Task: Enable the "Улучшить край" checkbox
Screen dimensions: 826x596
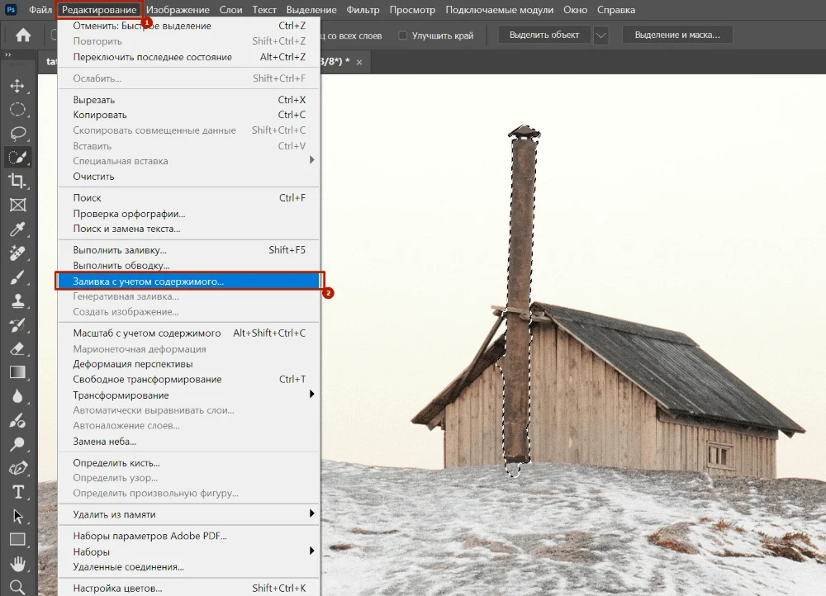Action: coord(403,35)
